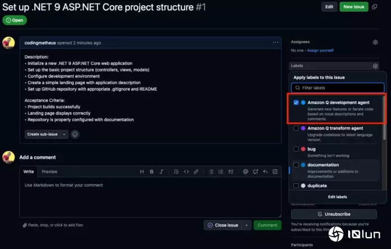Click the Open status badge
Image resolution: width=391 pixels, height=249 pixels.
(x=15, y=20)
